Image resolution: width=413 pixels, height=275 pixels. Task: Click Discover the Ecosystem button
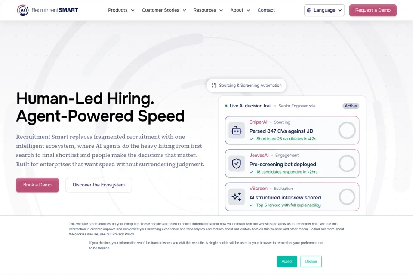pos(99,185)
